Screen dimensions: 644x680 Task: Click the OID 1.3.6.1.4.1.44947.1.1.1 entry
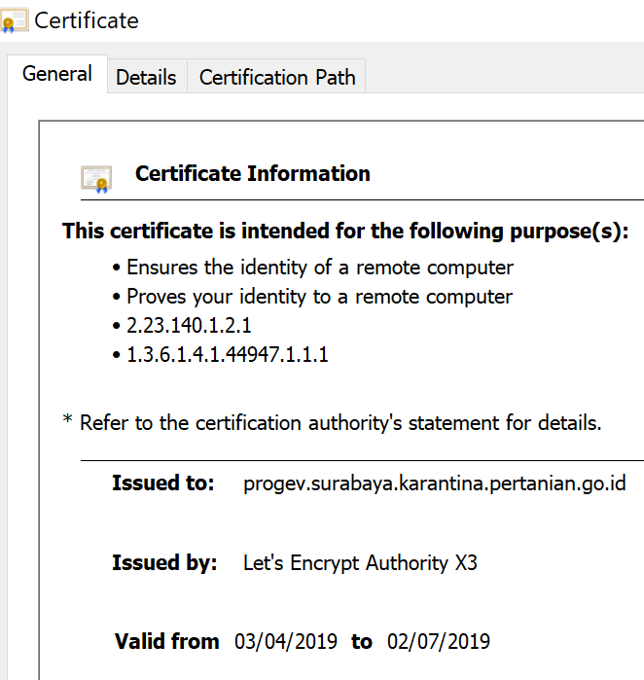coord(227,355)
